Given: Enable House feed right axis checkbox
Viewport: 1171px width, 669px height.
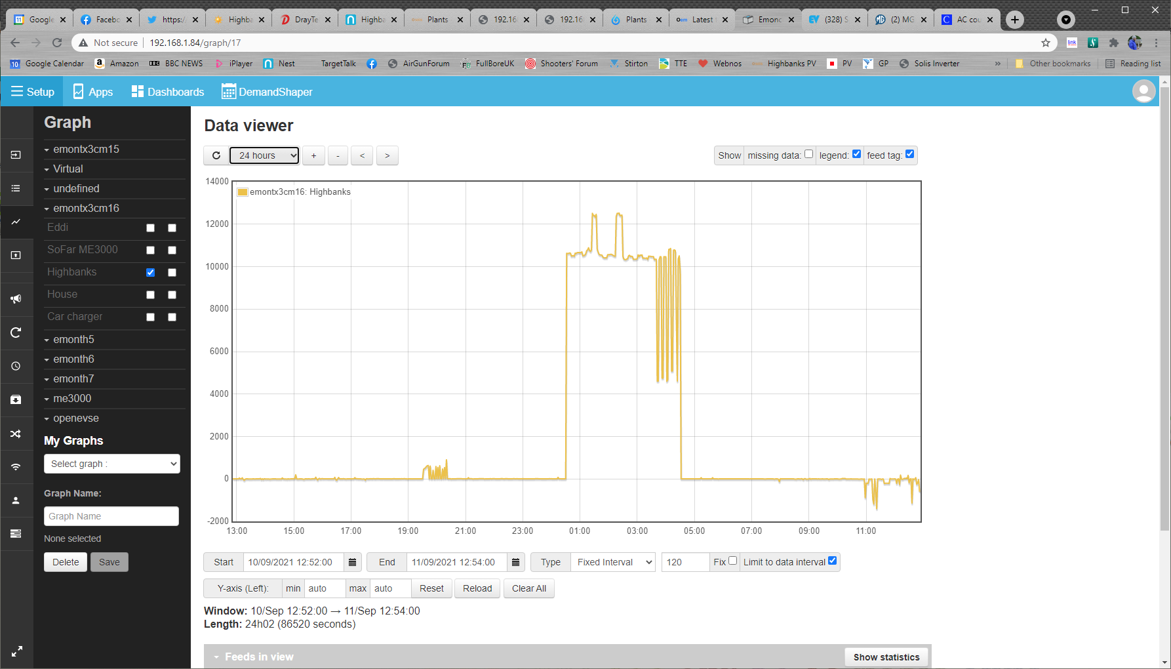Looking at the screenshot, I should pyautogui.click(x=172, y=295).
